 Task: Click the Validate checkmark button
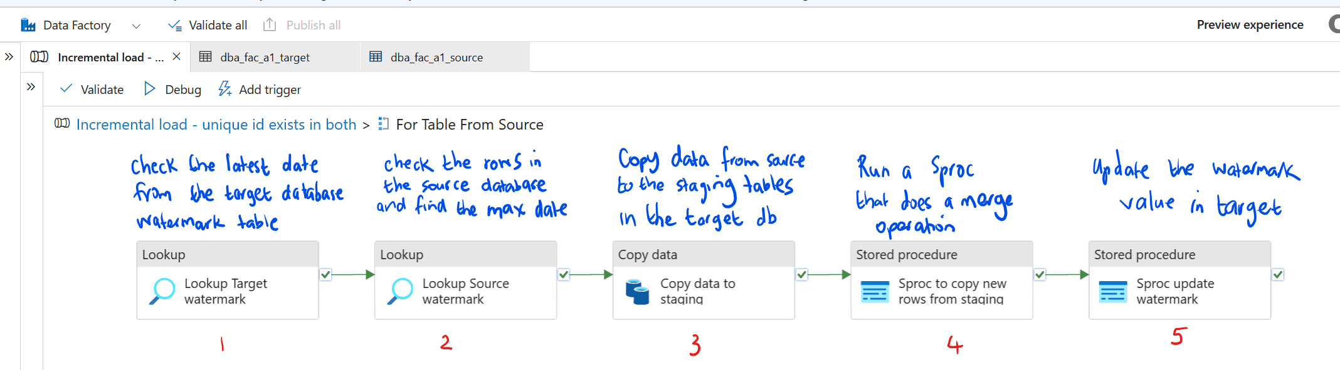pos(66,89)
